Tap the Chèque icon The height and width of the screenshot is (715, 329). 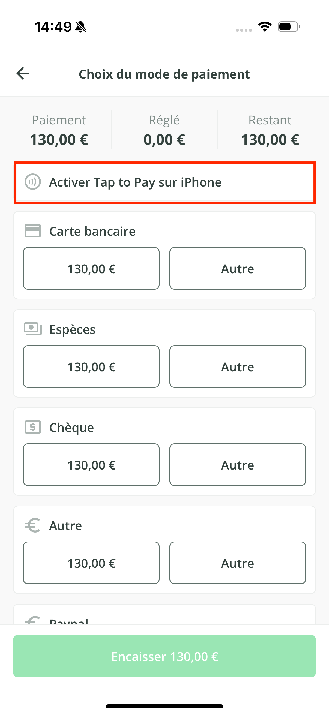[x=33, y=427]
